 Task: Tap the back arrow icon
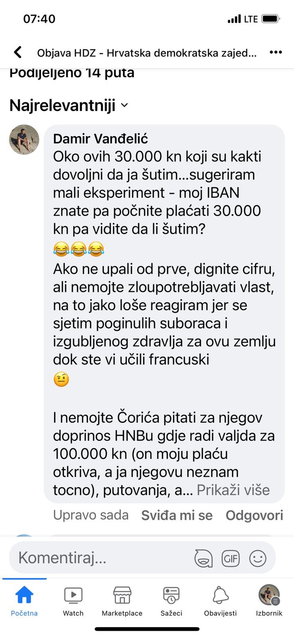(x=18, y=52)
